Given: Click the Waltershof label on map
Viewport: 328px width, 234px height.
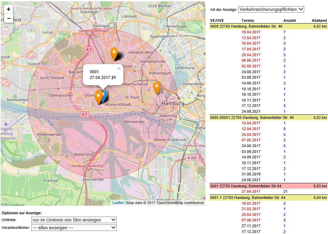Looking at the screenshot, I should tap(84, 155).
